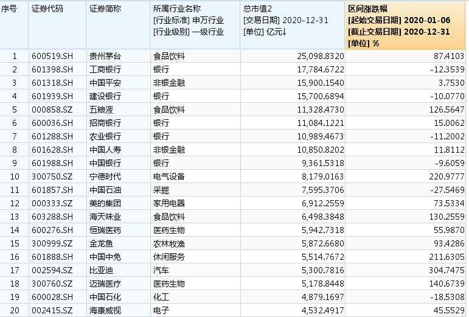469x317 pixels.
Task: Click market value 4,532.4917
Action: coord(323,310)
